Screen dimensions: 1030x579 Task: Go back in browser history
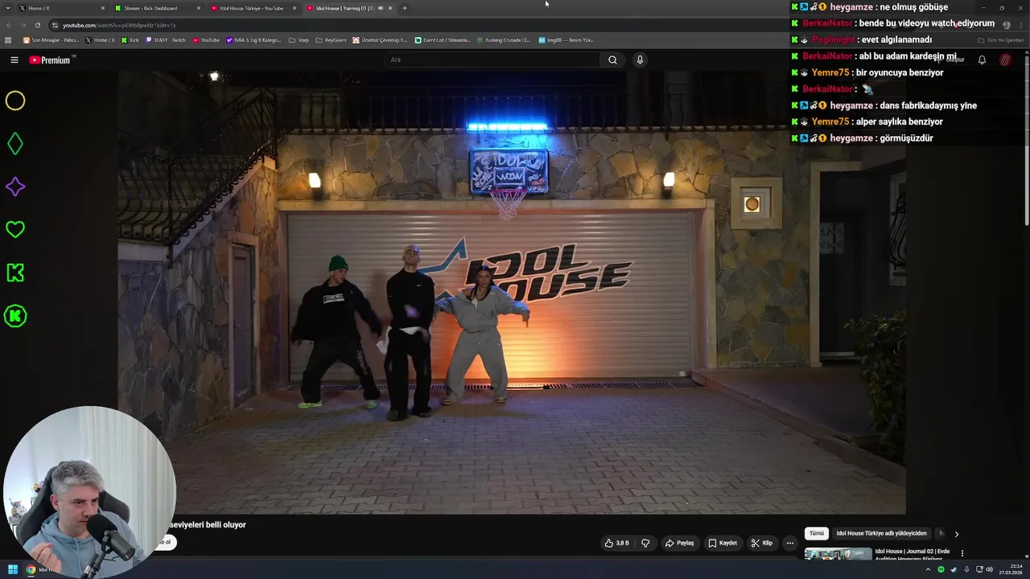(x=8, y=25)
